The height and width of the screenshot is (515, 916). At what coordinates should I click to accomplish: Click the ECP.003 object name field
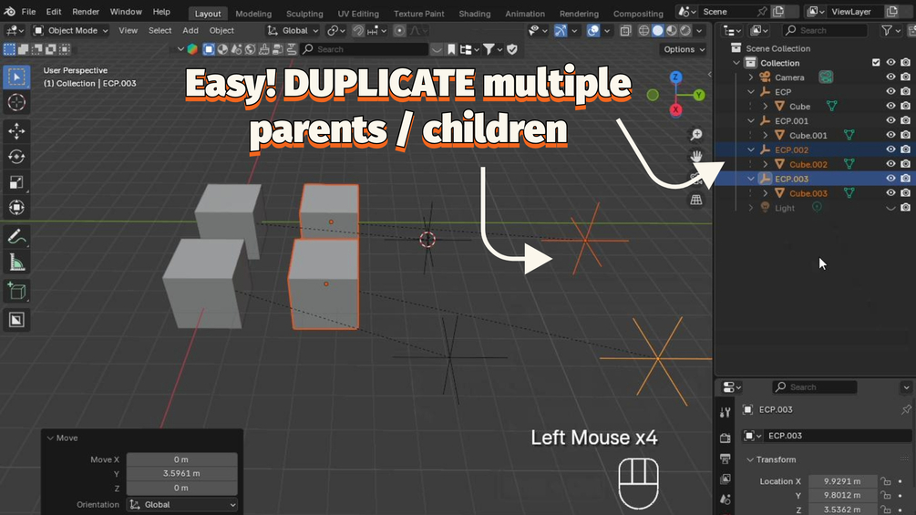pos(837,436)
